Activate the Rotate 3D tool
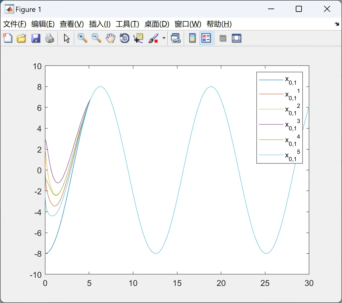 point(124,38)
